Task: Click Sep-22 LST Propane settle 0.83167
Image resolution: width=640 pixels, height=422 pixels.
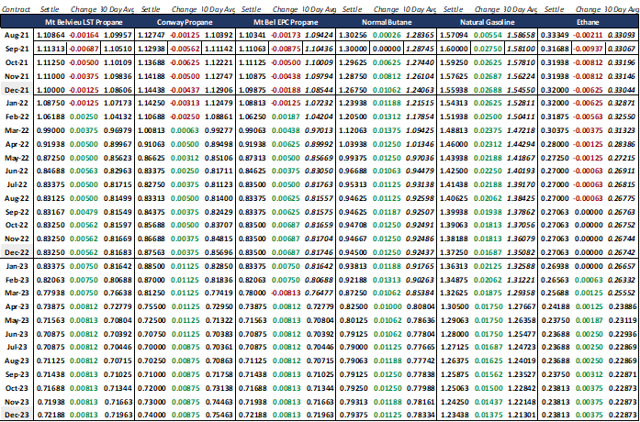Action: [51, 212]
